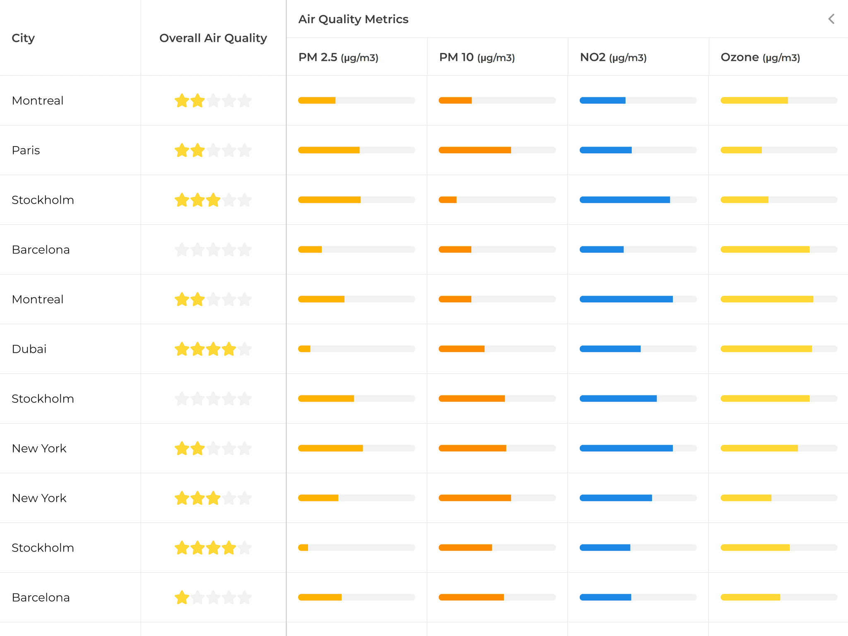
Task: Click the second star in one-star Barcelona row
Action: tap(198, 597)
